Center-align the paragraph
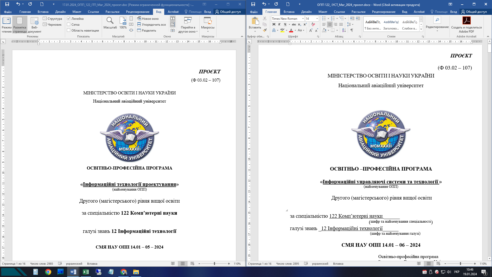Viewport: 492px width, 277px height. [x=330, y=24]
